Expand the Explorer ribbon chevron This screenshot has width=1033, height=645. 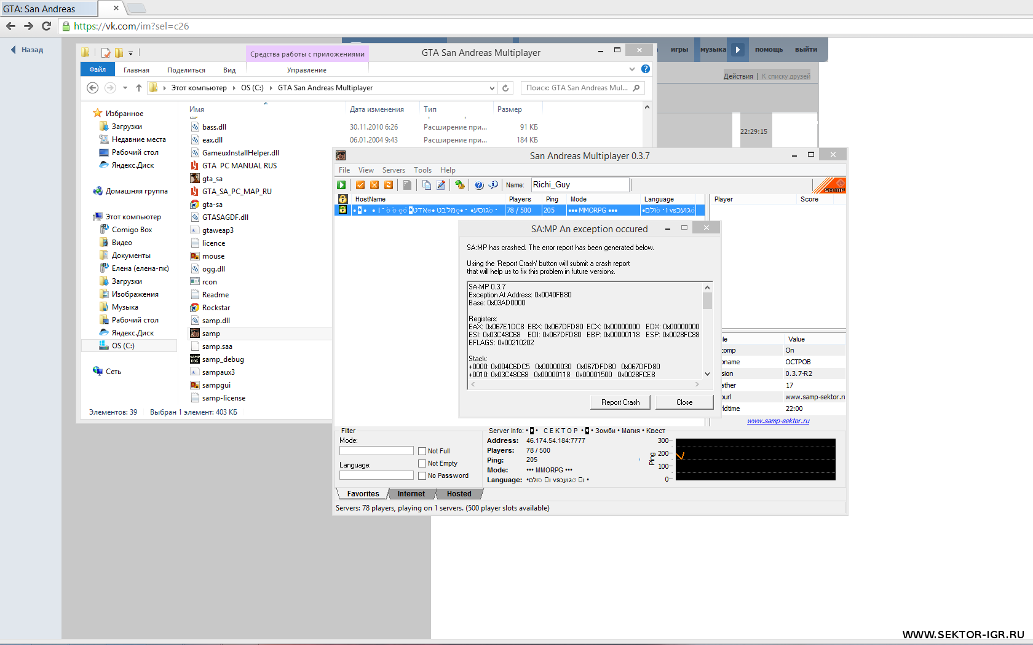point(632,69)
